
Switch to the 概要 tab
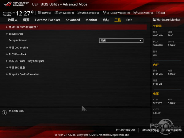point(26,20)
